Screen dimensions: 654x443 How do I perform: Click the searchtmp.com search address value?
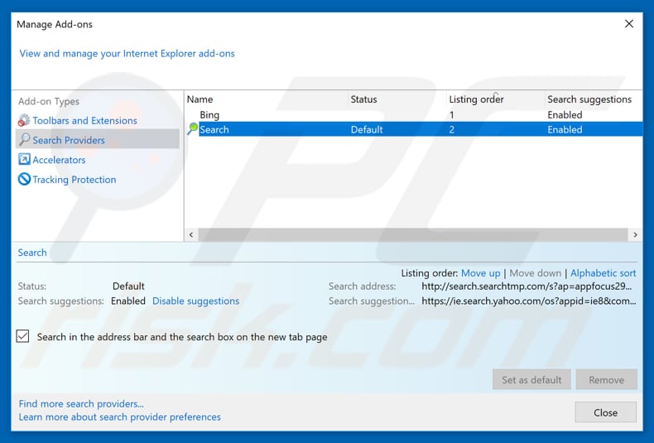(x=527, y=287)
